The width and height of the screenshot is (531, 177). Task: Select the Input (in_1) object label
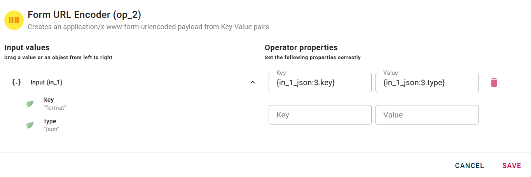click(46, 82)
